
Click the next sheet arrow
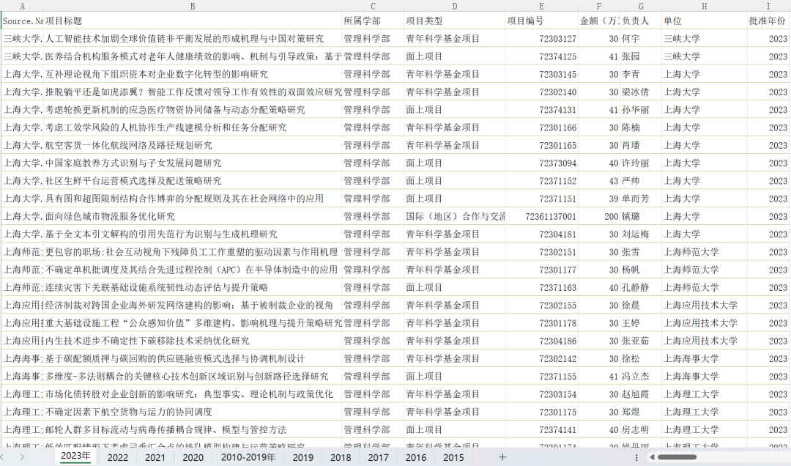(x=22, y=457)
